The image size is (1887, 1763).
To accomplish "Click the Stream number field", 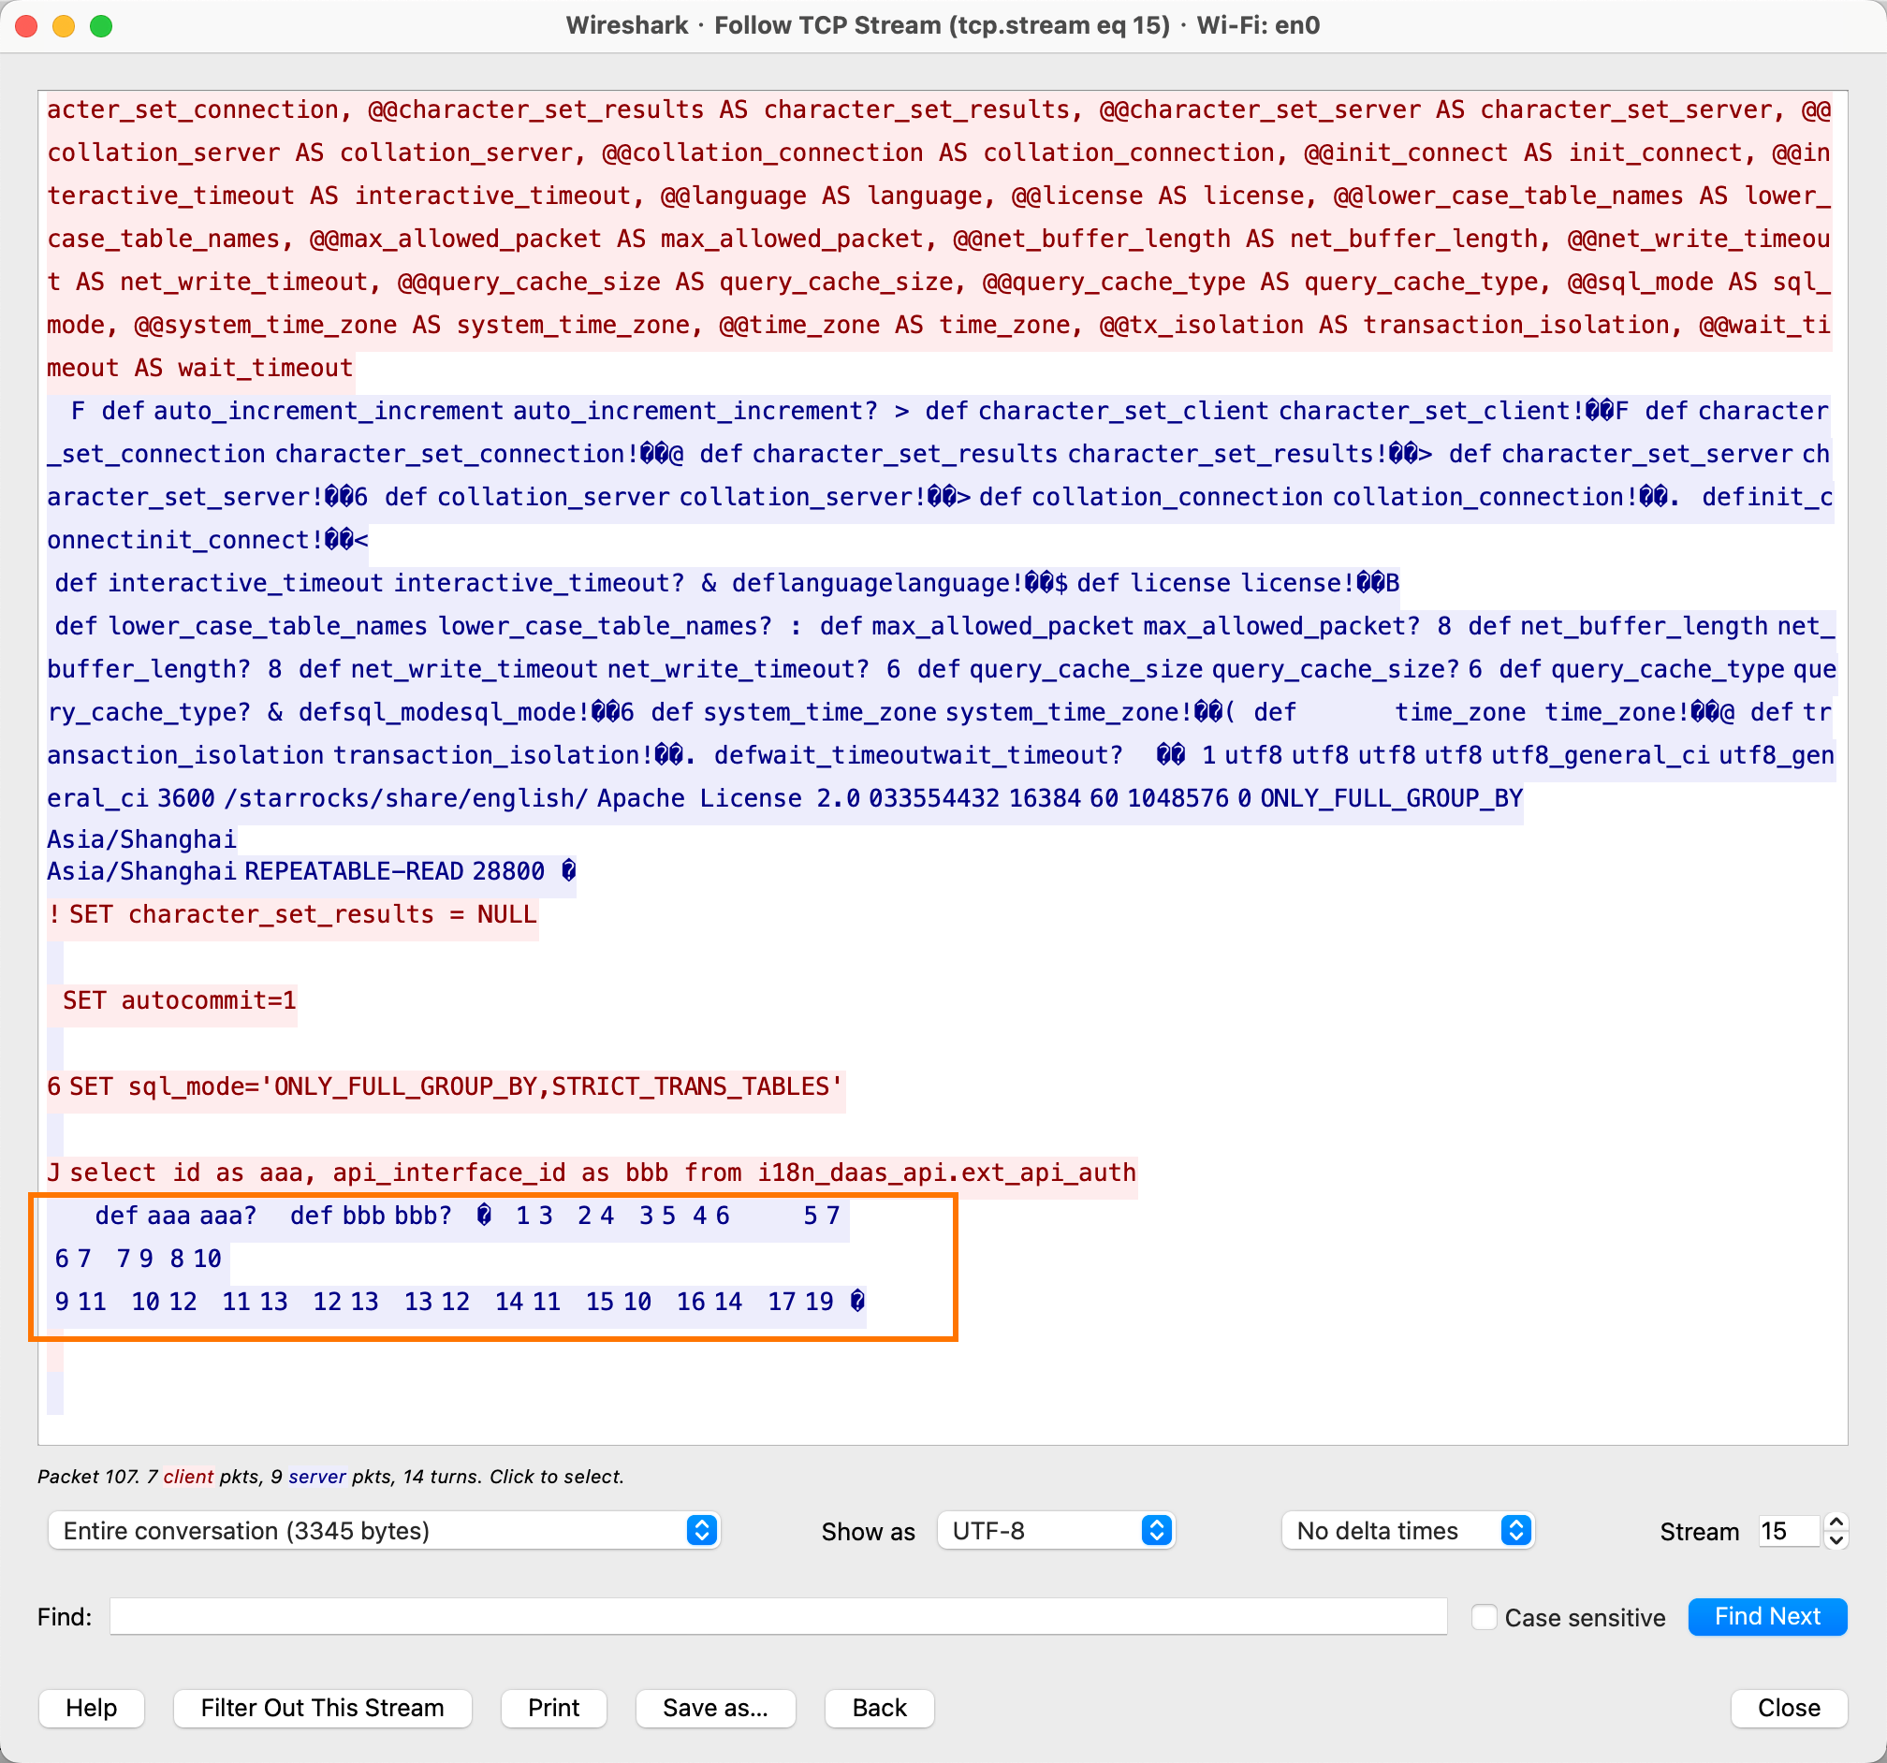I will pyautogui.click(x=1788, y=1531).
